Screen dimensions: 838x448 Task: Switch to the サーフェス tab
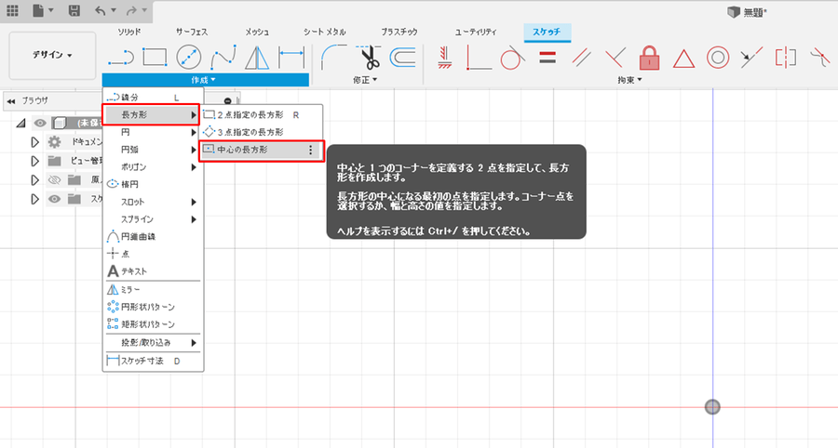click(x=192, y=32)
